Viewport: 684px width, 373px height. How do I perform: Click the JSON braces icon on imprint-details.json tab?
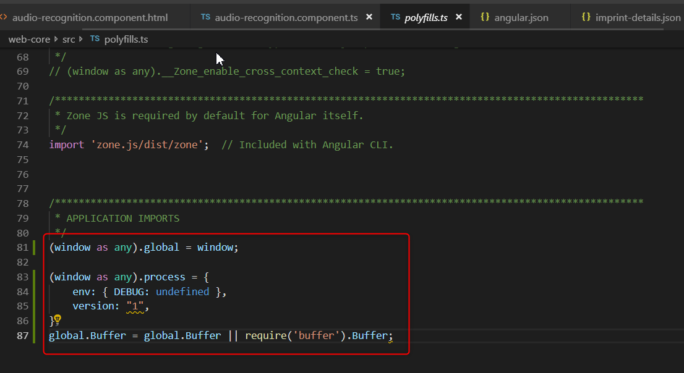(x=586, y=17)
